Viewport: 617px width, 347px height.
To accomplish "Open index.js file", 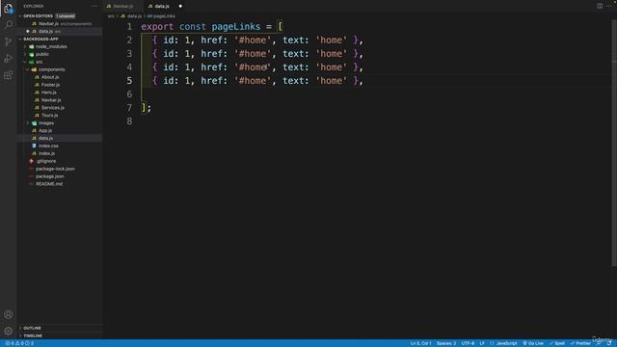I will (x=47, y=153).
